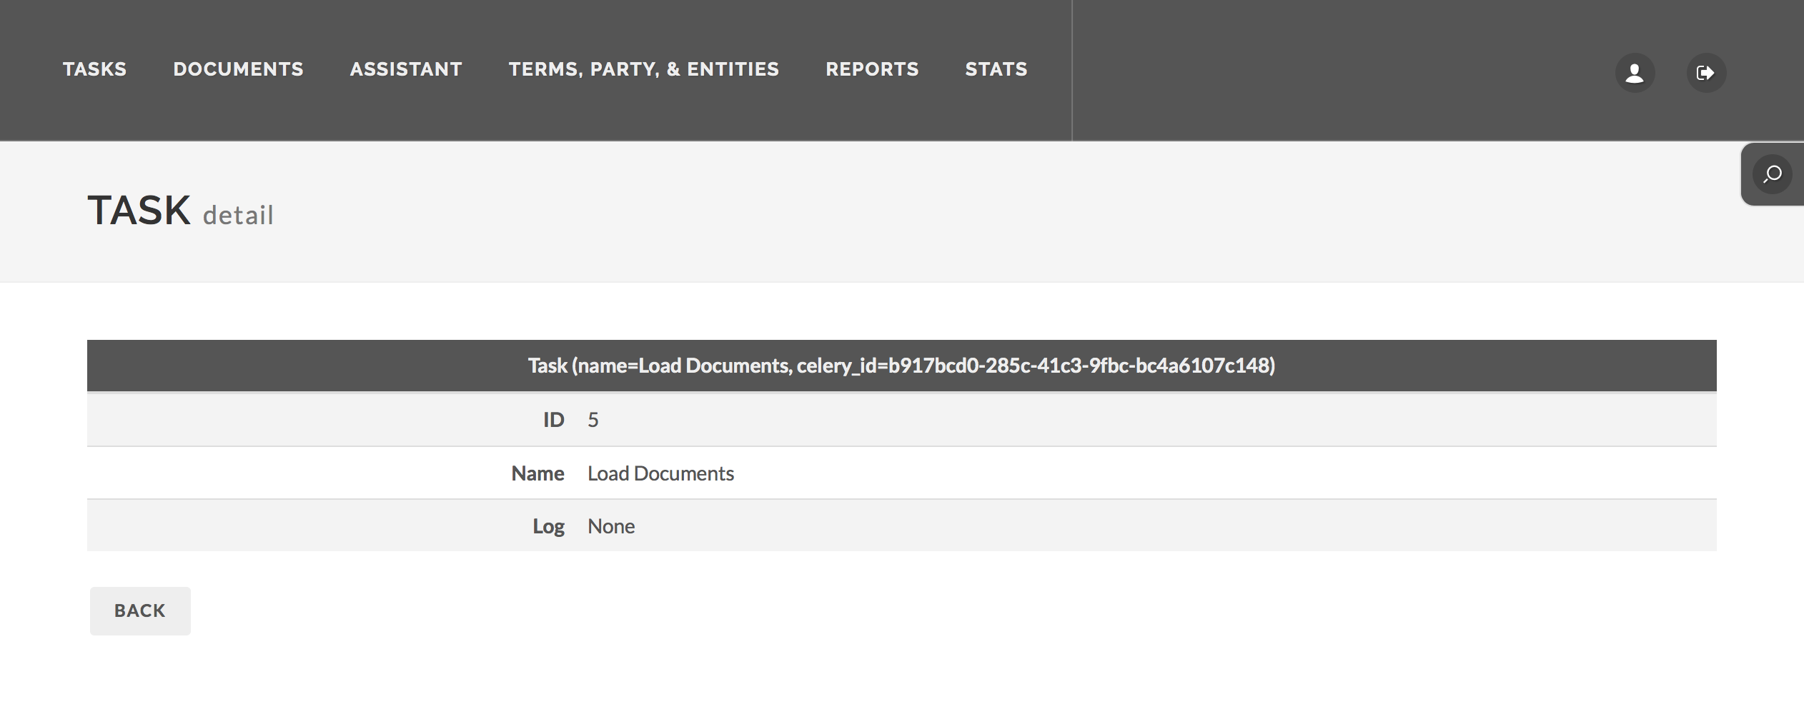Screen dimensions: 1804x724
Task: Open the DOCUMENTS section
Action: 238,69
